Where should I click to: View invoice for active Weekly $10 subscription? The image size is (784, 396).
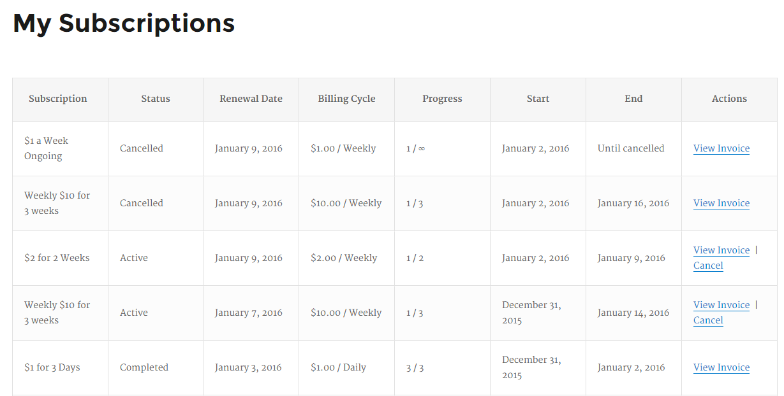pos(721,305)
